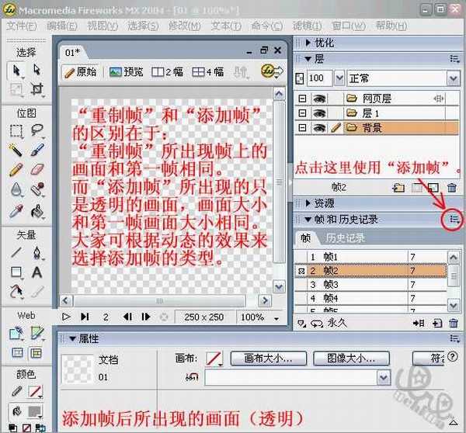Image resolution: width=466 pixels, height=433 pixels.
Task: Select the Hotspot tool
Action: point(16,333)
